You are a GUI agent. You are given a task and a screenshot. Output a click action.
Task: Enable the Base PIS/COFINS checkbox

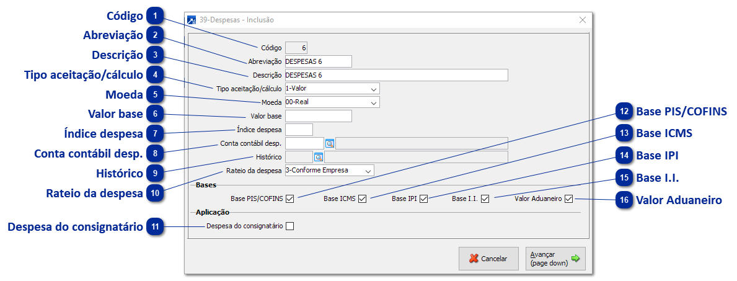tap(289, 198)
